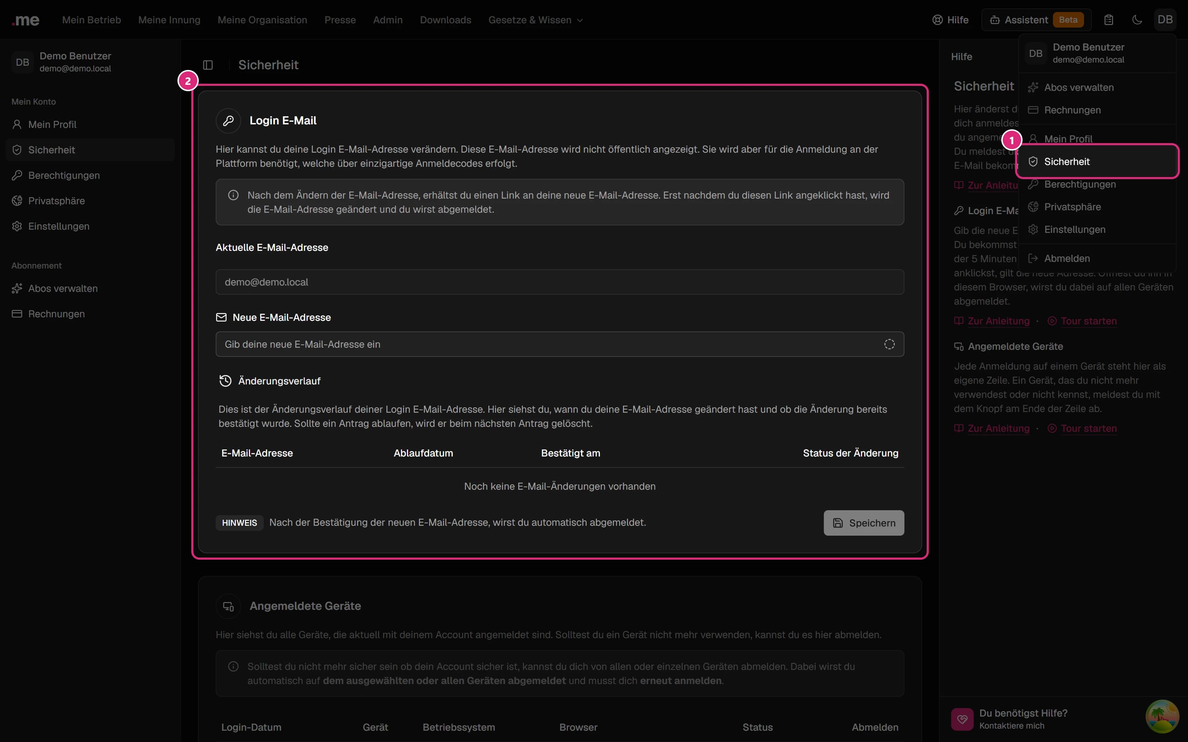Select Einstellungen in left sidebar
This screenshot has height=742, width=1188.
(90, 227)
